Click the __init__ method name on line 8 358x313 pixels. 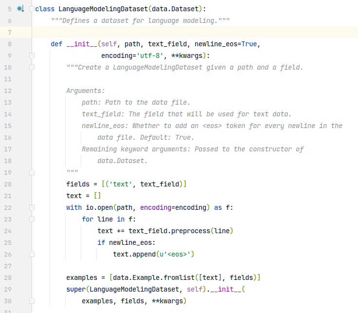point(82,44)
